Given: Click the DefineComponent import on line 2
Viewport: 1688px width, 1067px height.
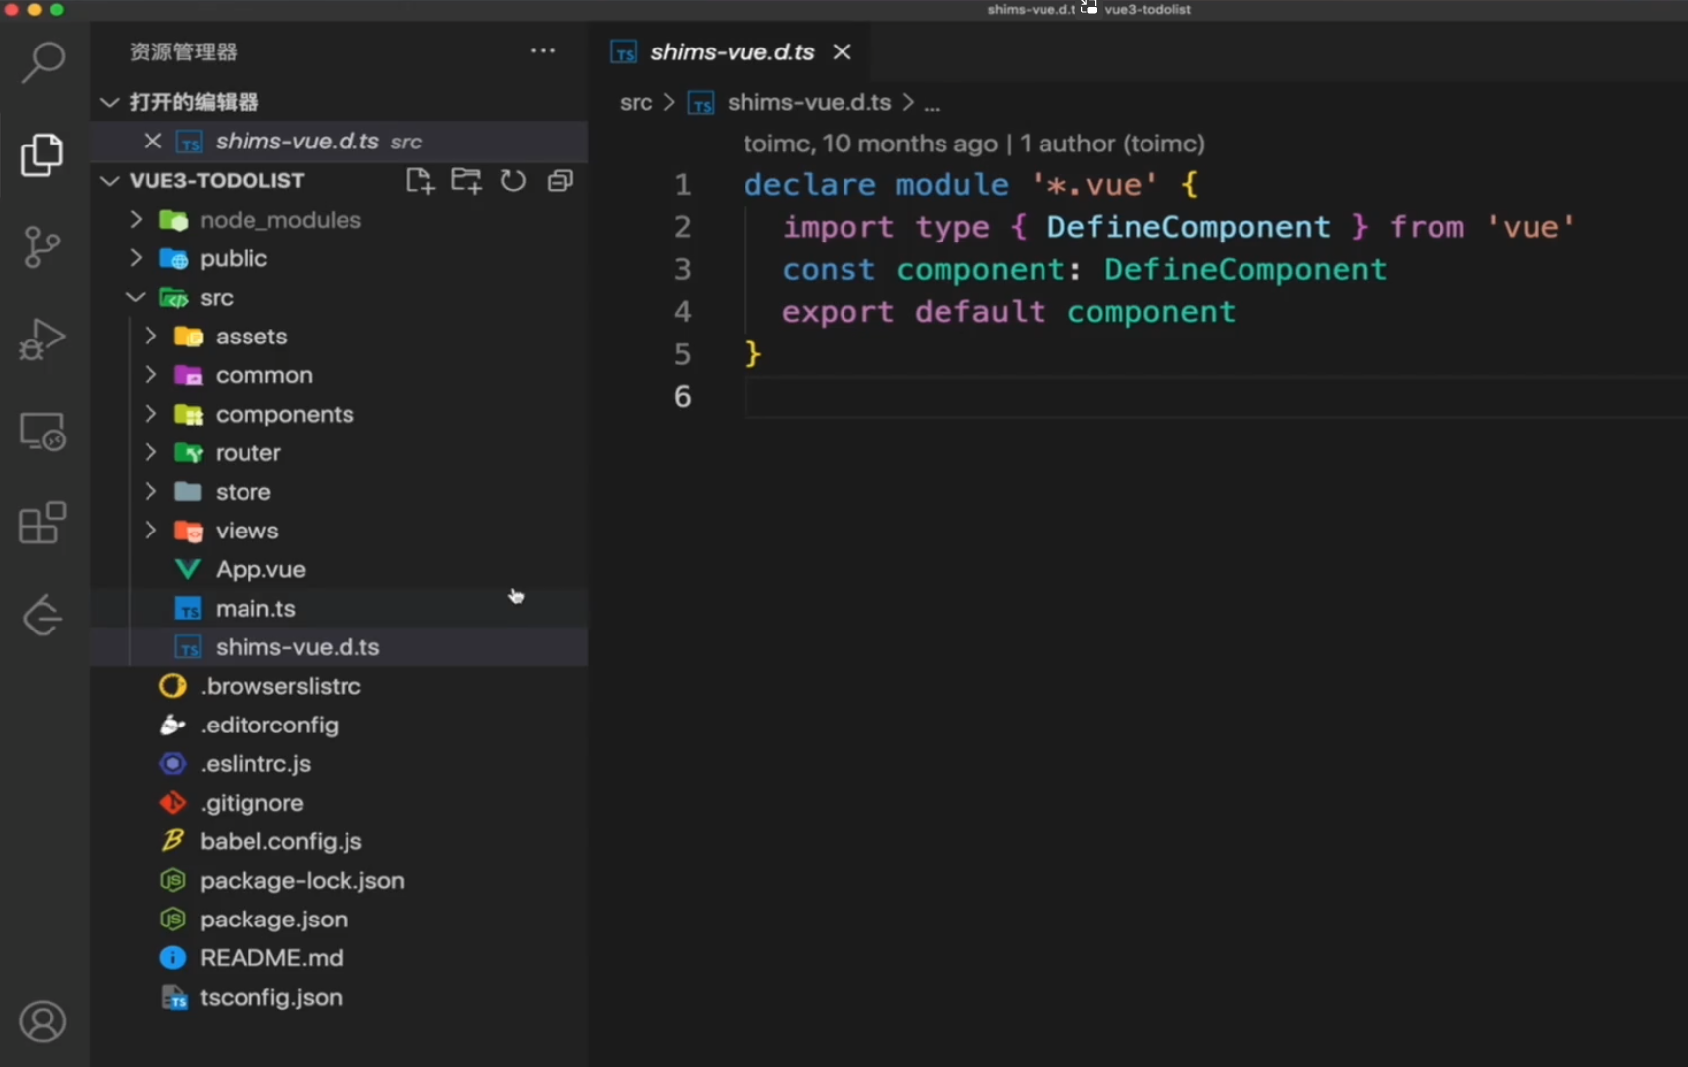Looking at the screenshot, I should point(1188,227).
